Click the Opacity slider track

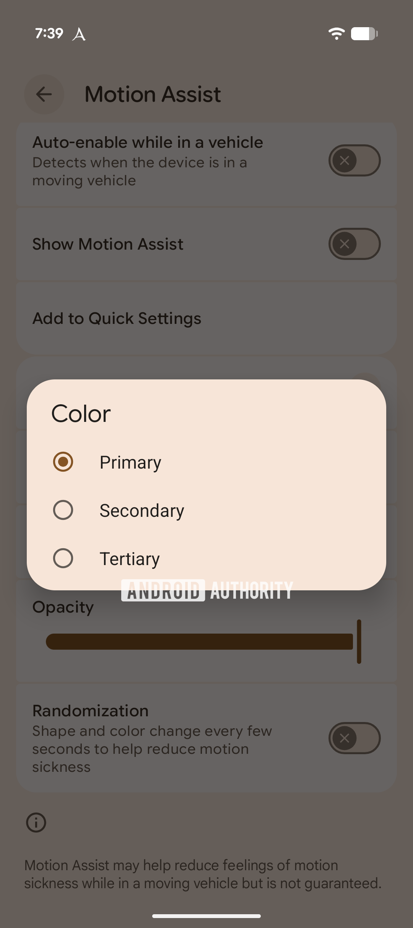pos(199,642)
